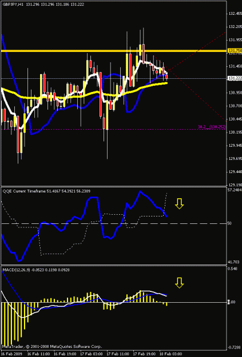Click the 129.945 price axis label
The height and width of the screenshot is (357, 242).
tap(235, 145)
